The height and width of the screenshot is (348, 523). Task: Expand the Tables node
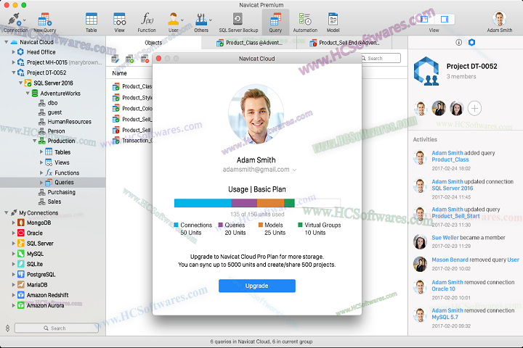pos(41,152)
